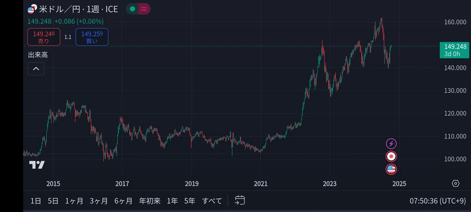This screenshot has height=212, width=471.
Task: Select the すべて all-time range
Action: pos(212,201)
